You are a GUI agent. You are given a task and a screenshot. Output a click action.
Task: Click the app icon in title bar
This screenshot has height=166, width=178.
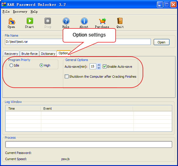pos(4,4)
